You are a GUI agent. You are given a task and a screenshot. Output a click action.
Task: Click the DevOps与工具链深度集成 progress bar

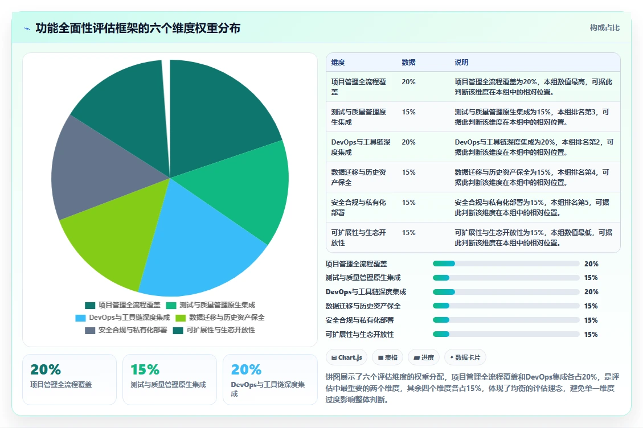506,292
